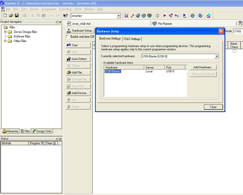The height and width of the screenshot is (195, 243).
Task: Open the Currently selected hardware dropdown
Action: 216,56
